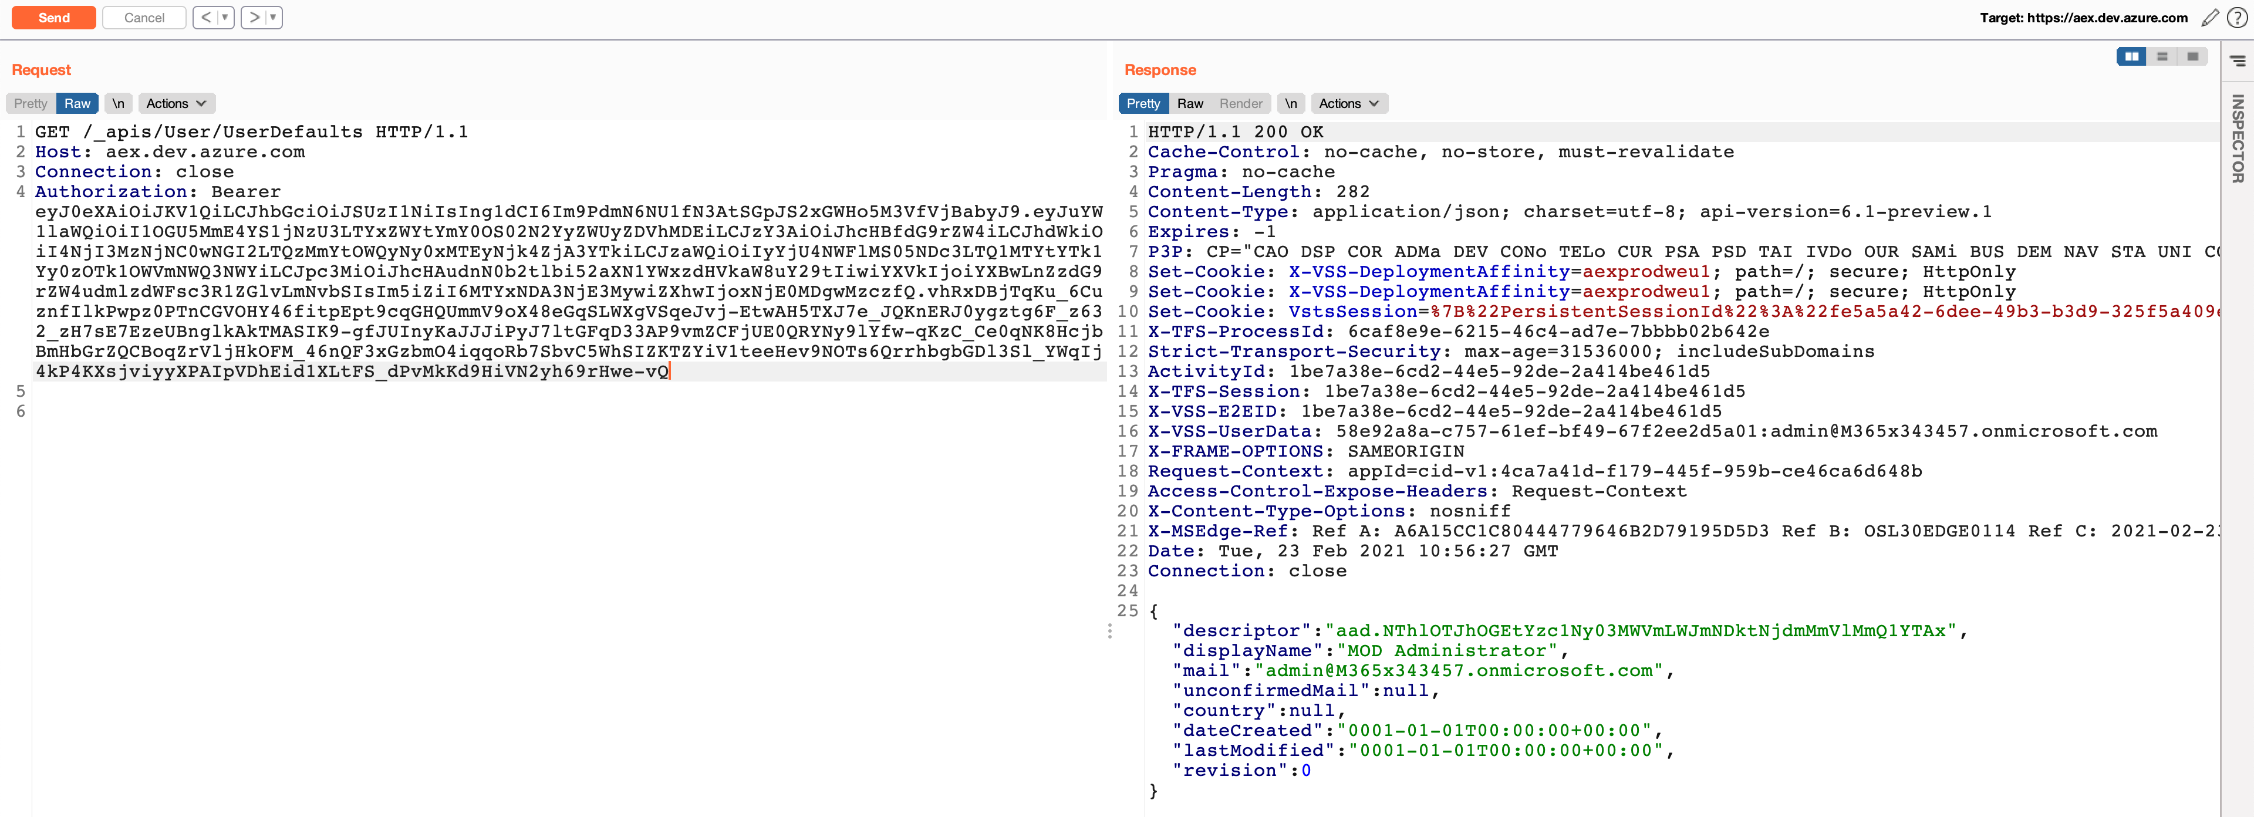Toggle \n non-printable chars in Request

pos(118,103)
